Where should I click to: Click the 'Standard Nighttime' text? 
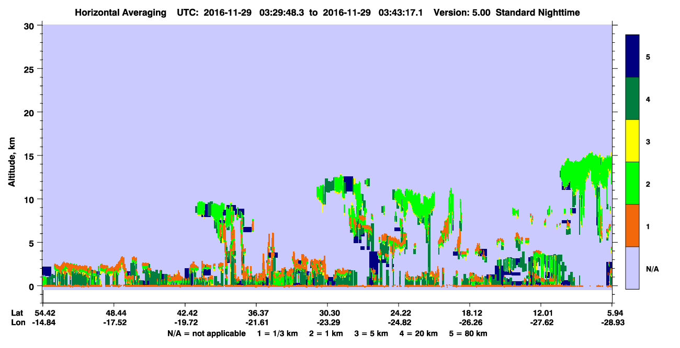click(x=538, y=13)
